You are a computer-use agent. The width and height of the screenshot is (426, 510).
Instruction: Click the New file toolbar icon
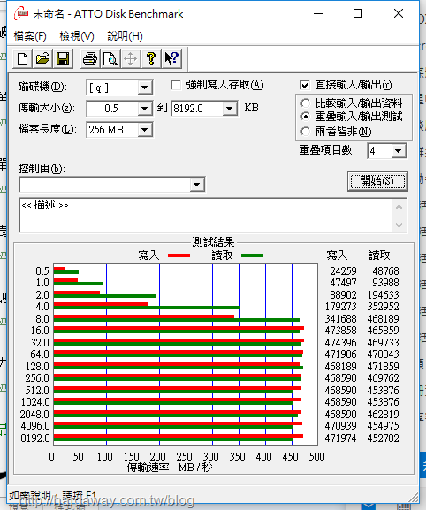pyautogui.click(x=22, y=59)
